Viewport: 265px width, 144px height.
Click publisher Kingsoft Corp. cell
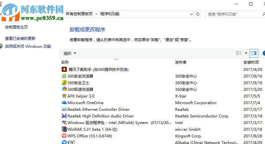[x=188, y=136]
